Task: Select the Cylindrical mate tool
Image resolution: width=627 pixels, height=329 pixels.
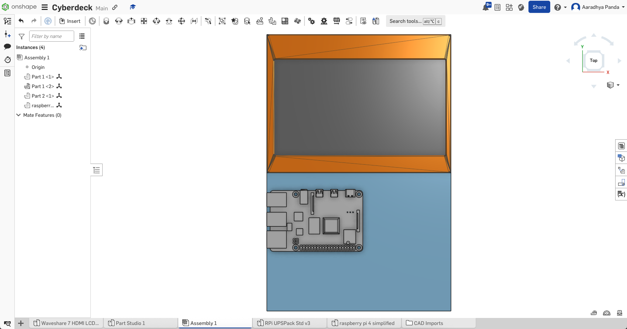Action: [x=156, y=21]
